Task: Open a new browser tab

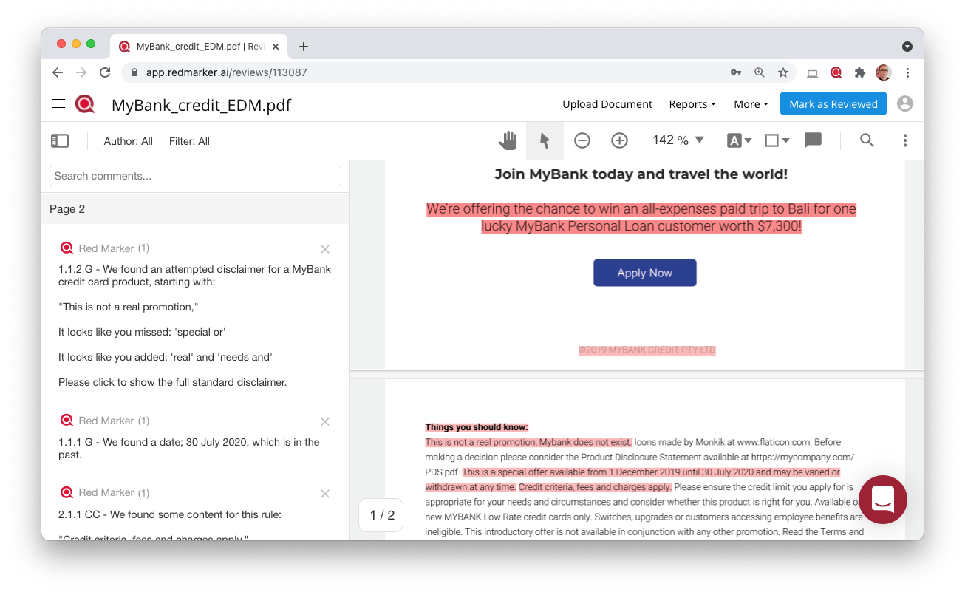Action: pos(304,47)
